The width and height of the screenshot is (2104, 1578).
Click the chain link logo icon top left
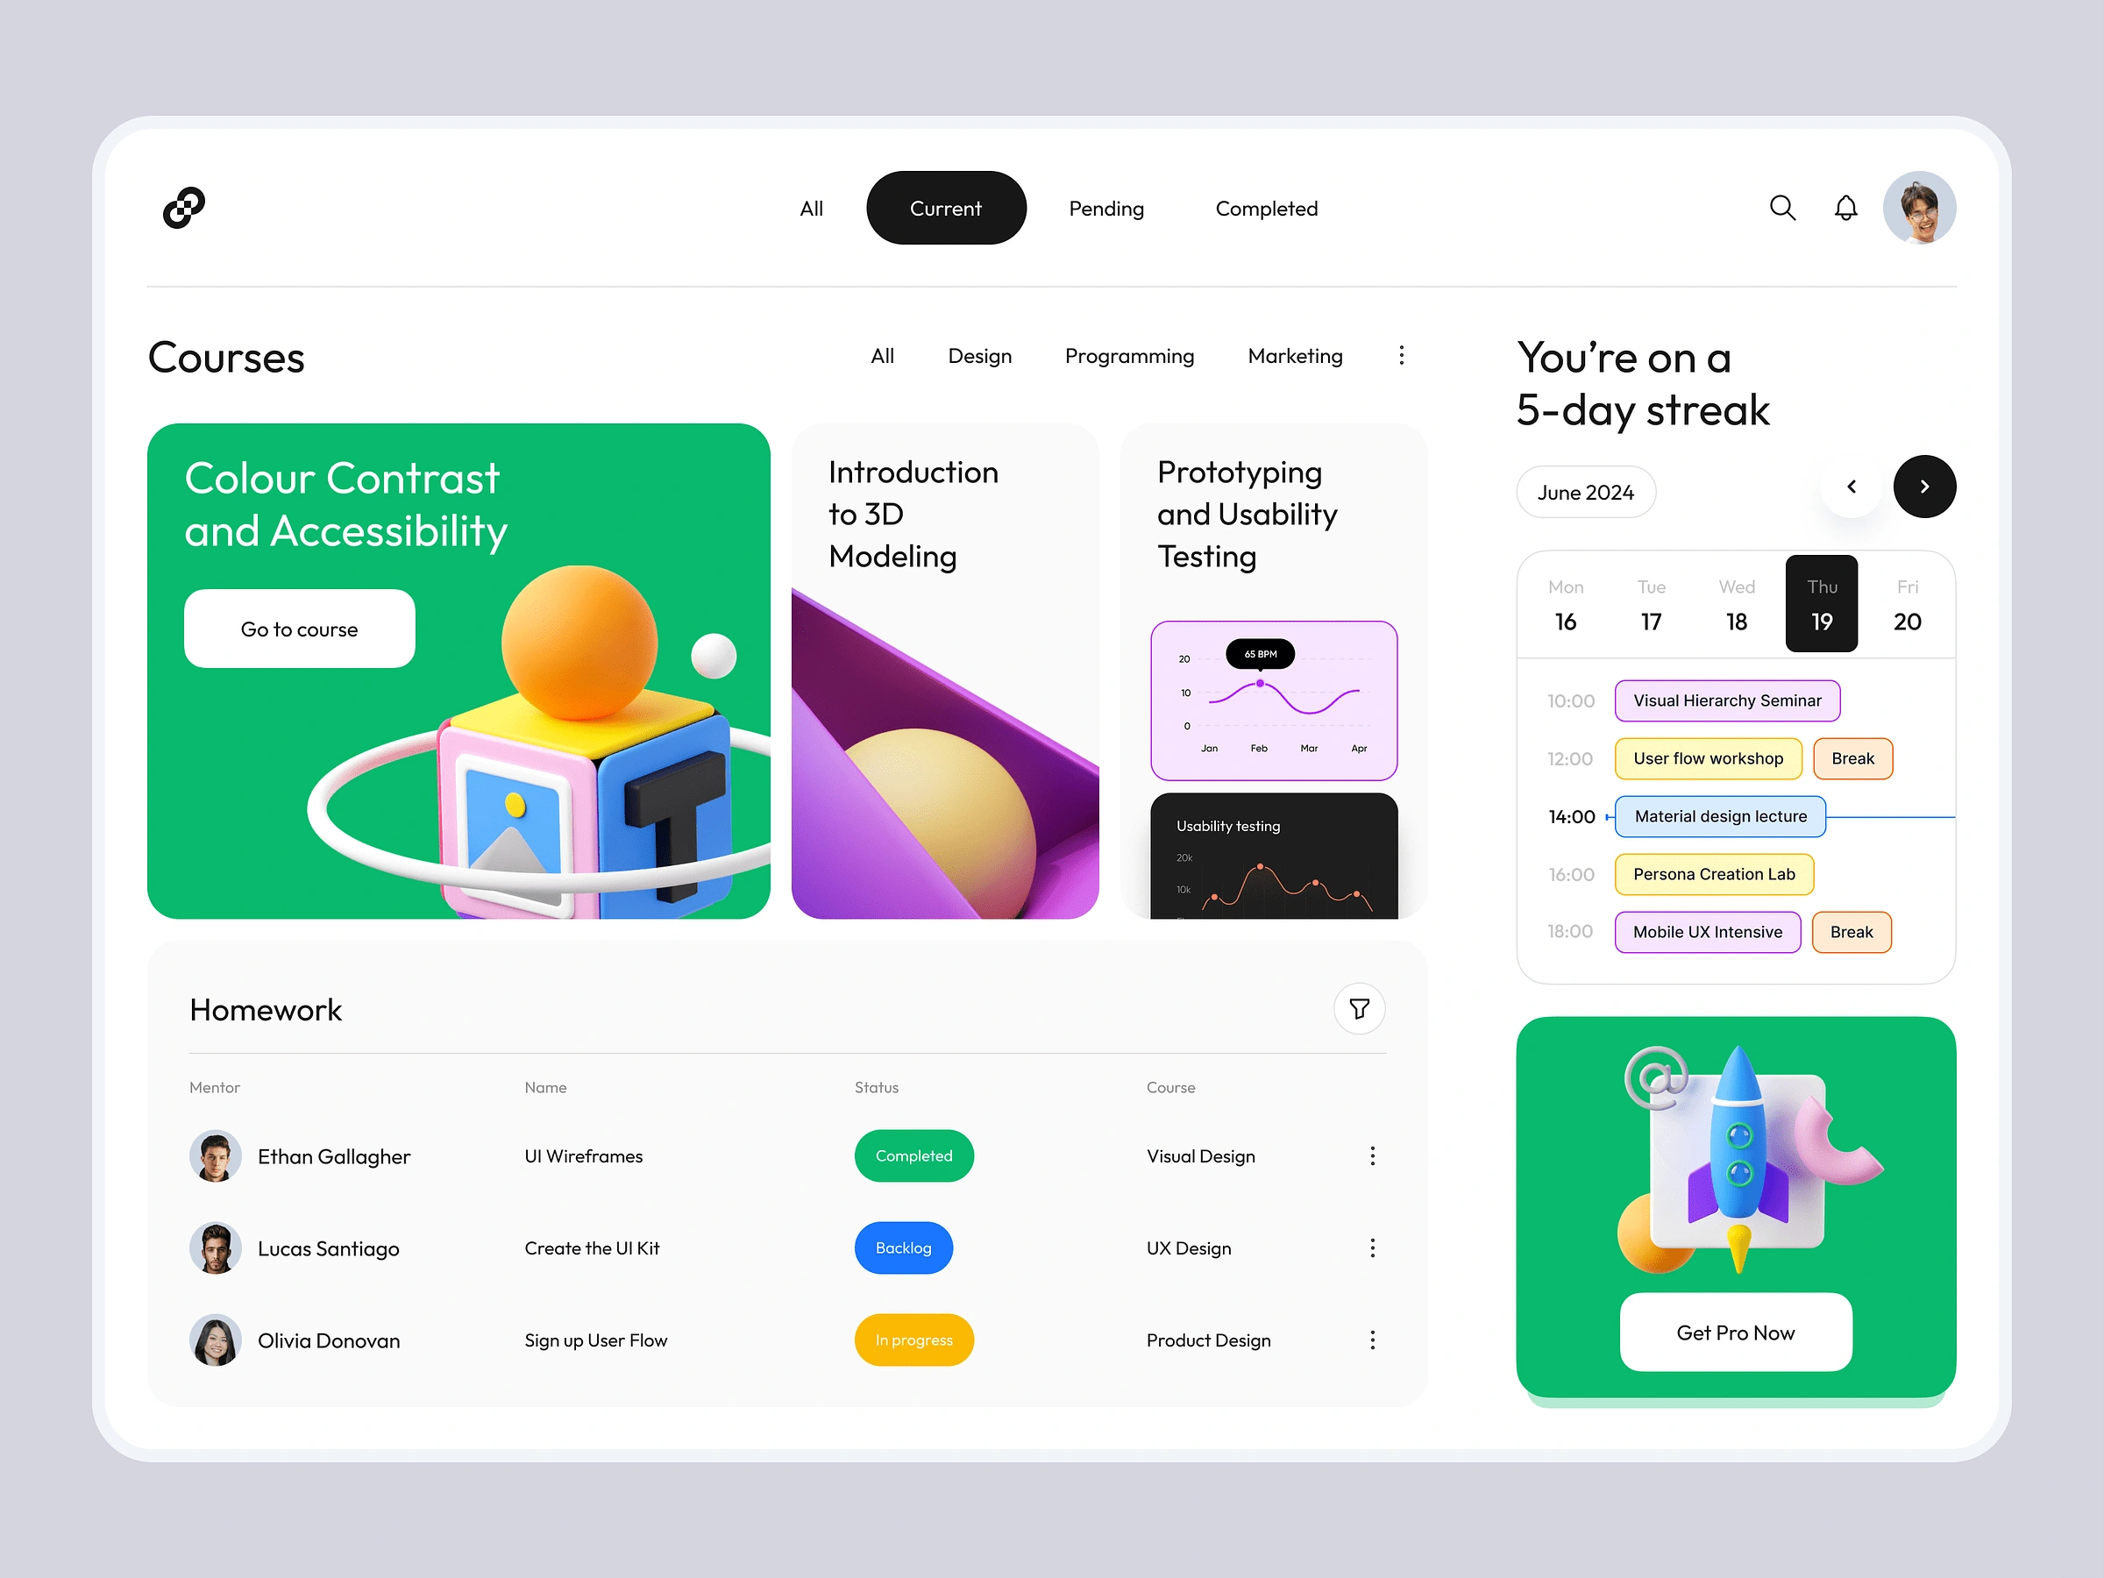coord(186,205)
